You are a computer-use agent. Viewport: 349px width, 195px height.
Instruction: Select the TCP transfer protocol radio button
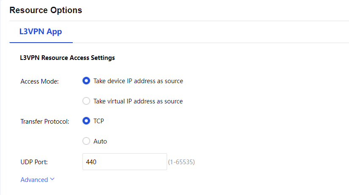(x=86, y=121)
